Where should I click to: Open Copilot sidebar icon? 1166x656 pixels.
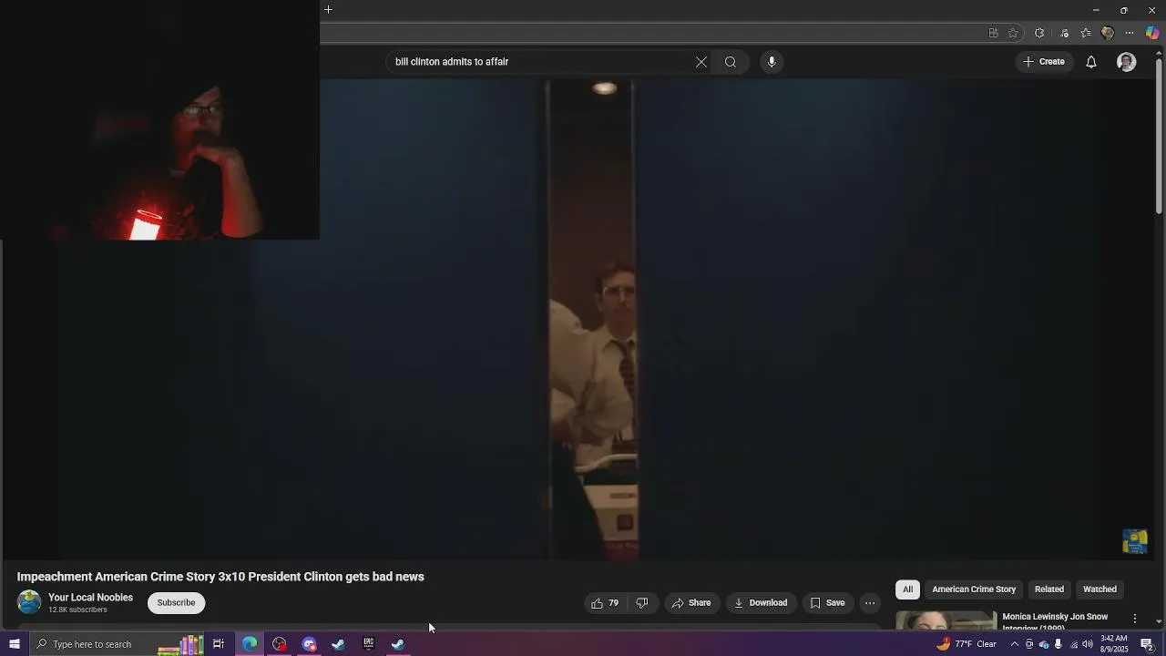tap(1152, 34)
